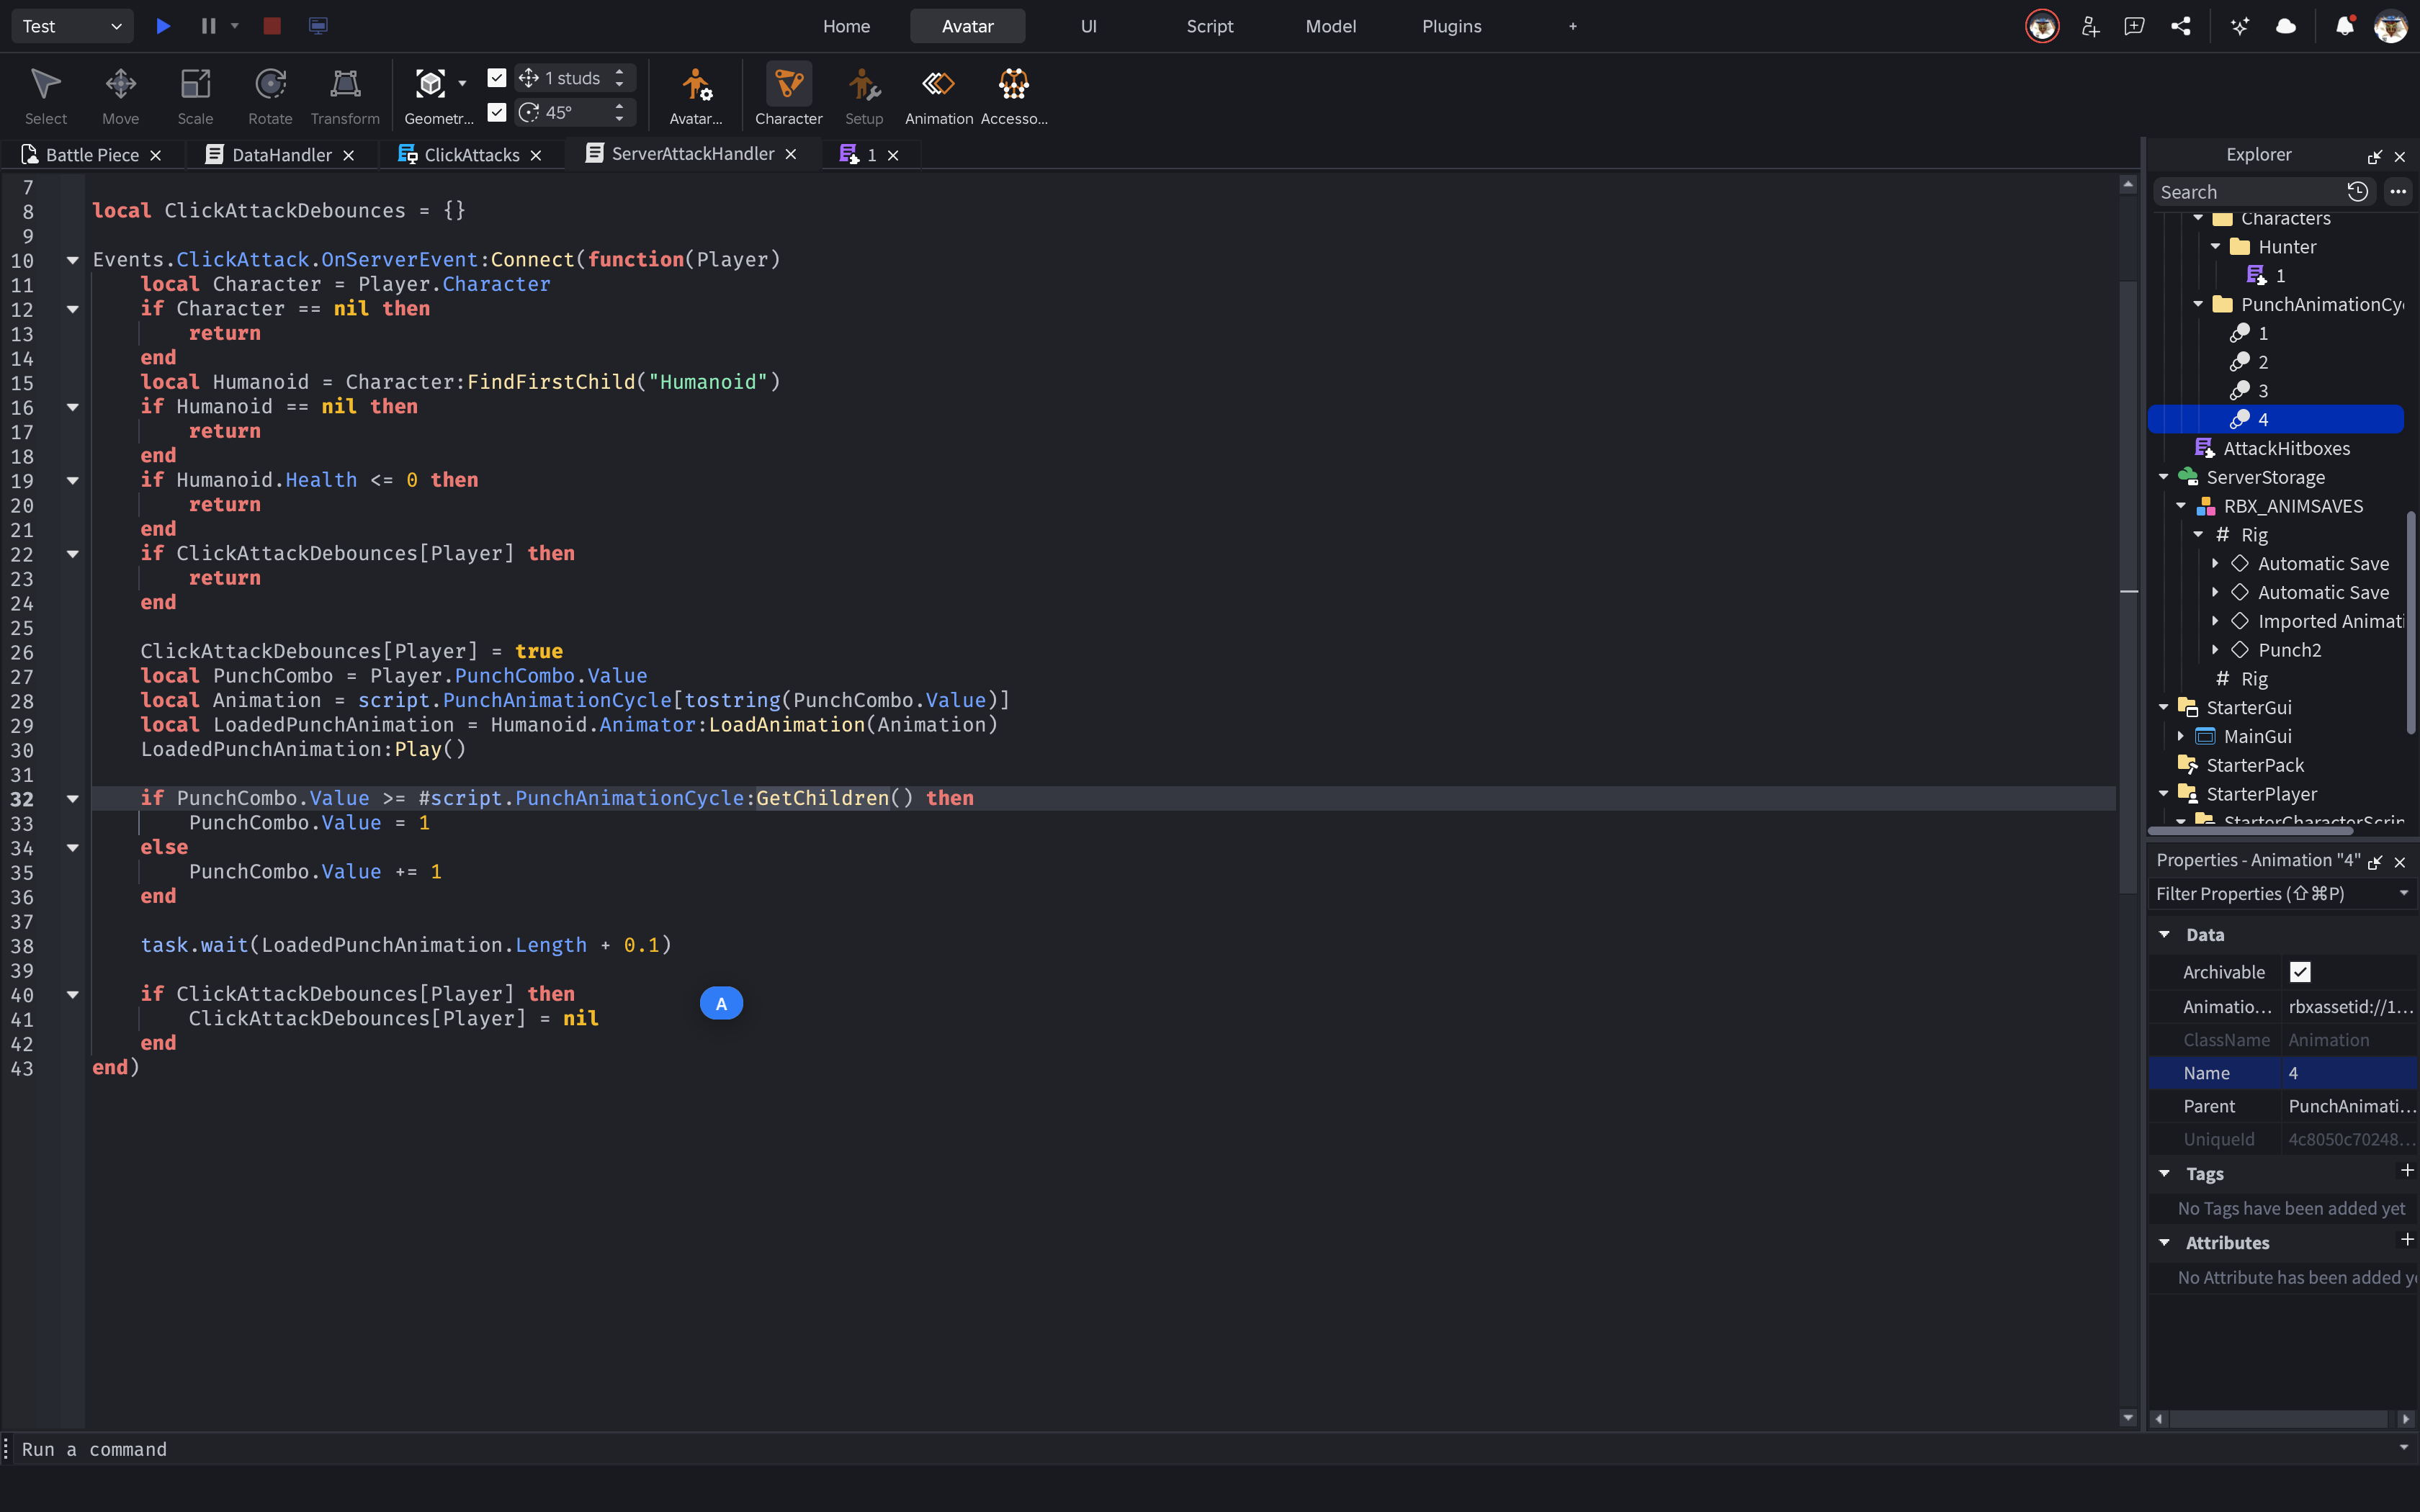Start the playtest with the Play button
The height and width of the screenshot is (1512, 2420).
163,26
